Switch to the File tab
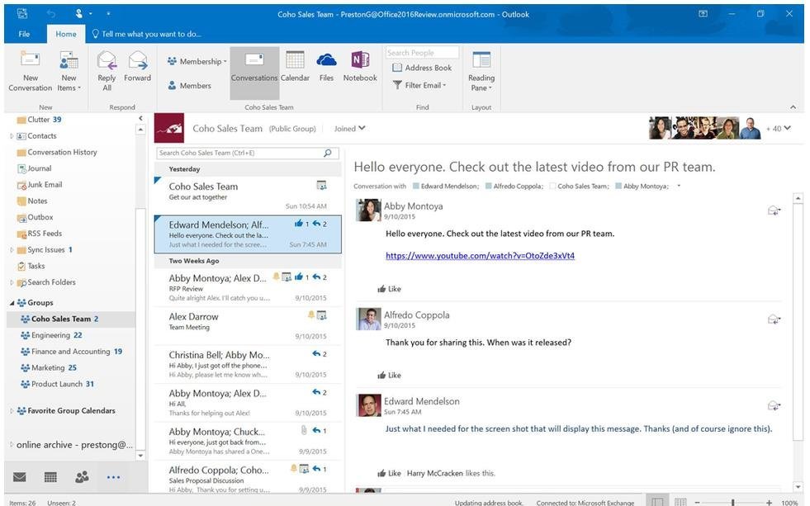Viewport: 810px width, 506px height. pyautogui.click(x=24, y=34)
